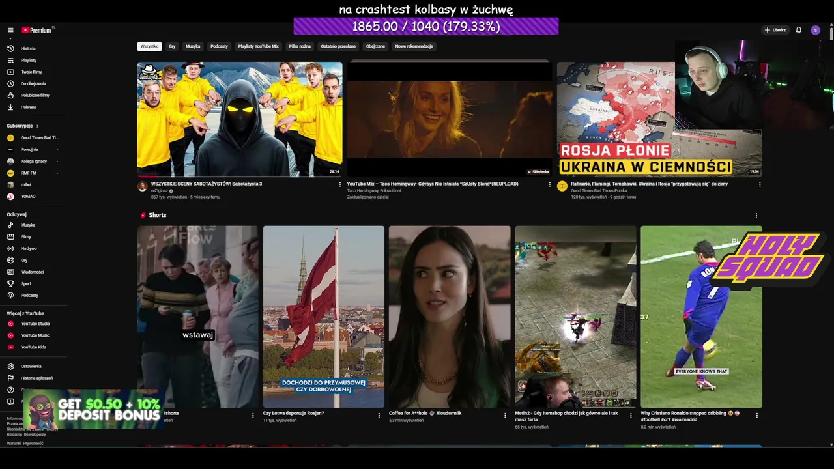This screenshot has width=834, height=469.
Task: Open the Warunki footer link
Action: pyautogui.click(x=14, y=444)
